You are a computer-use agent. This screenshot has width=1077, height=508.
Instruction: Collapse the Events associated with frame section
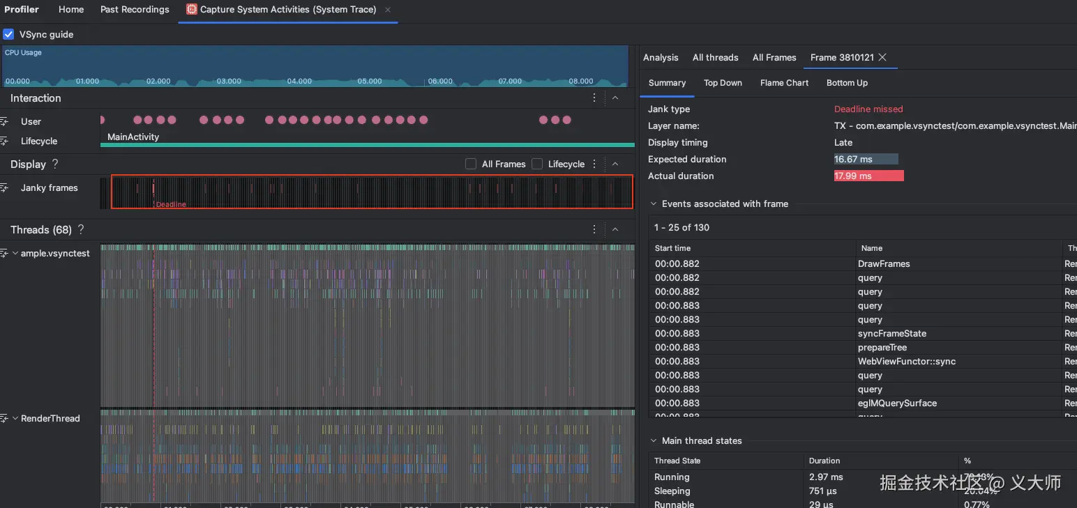coord(654,204)
